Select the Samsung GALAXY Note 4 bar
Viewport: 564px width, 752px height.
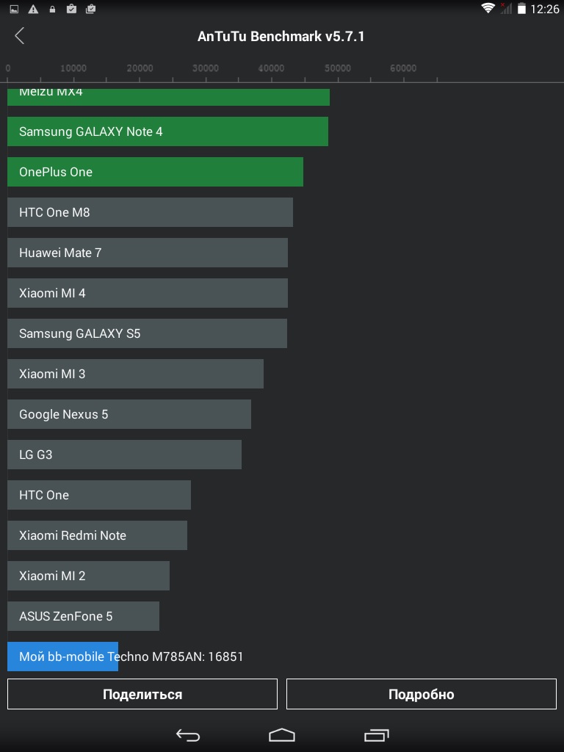click(x=168, y=131)
